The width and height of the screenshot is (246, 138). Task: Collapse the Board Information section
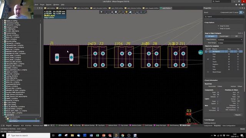(204, 80)
